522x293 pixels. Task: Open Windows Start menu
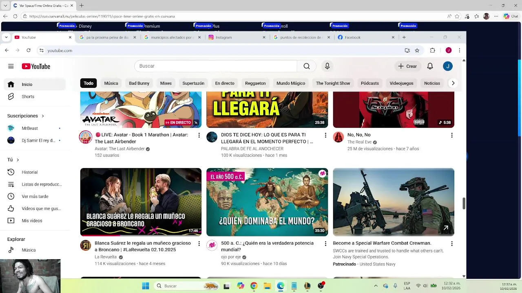pyautogui.click(x=146, y=286)
